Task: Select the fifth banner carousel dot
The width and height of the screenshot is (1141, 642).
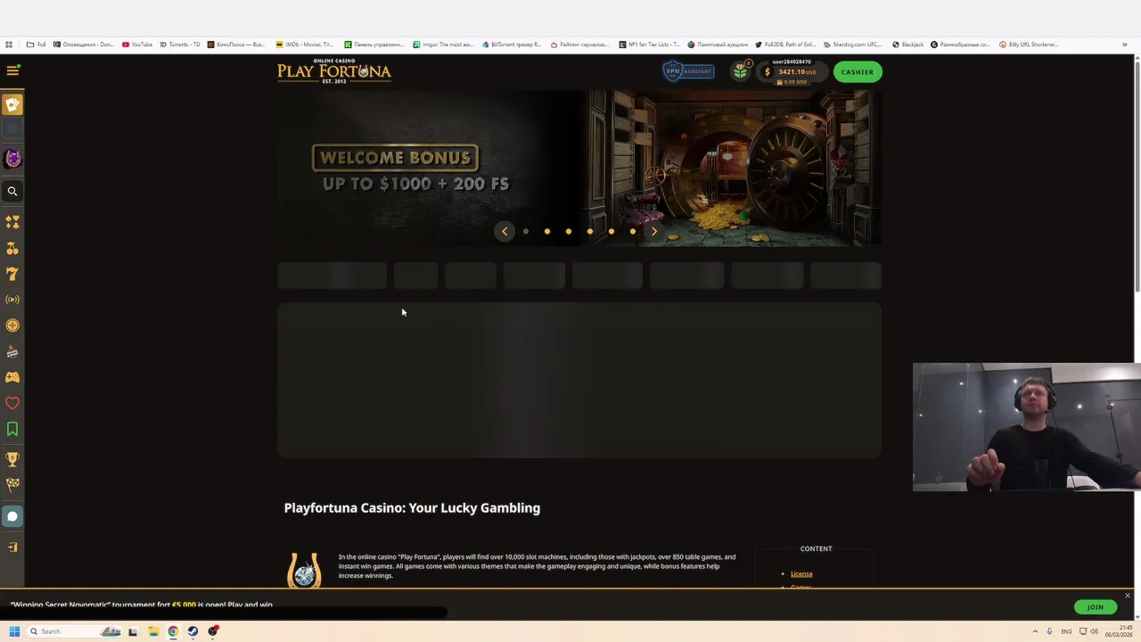Action: click(x=612, y=232)
